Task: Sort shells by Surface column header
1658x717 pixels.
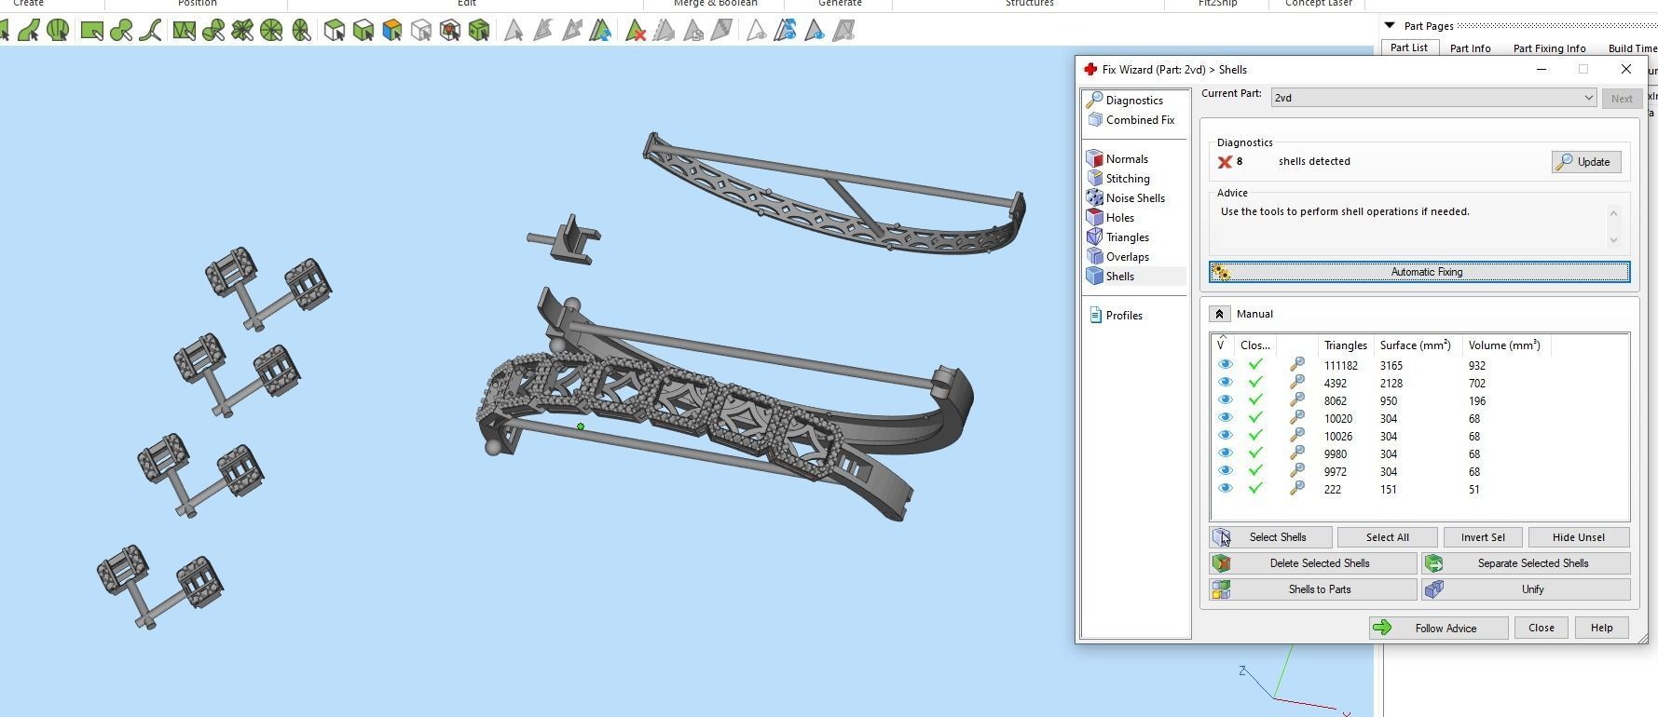Action: pos(1415,345)
